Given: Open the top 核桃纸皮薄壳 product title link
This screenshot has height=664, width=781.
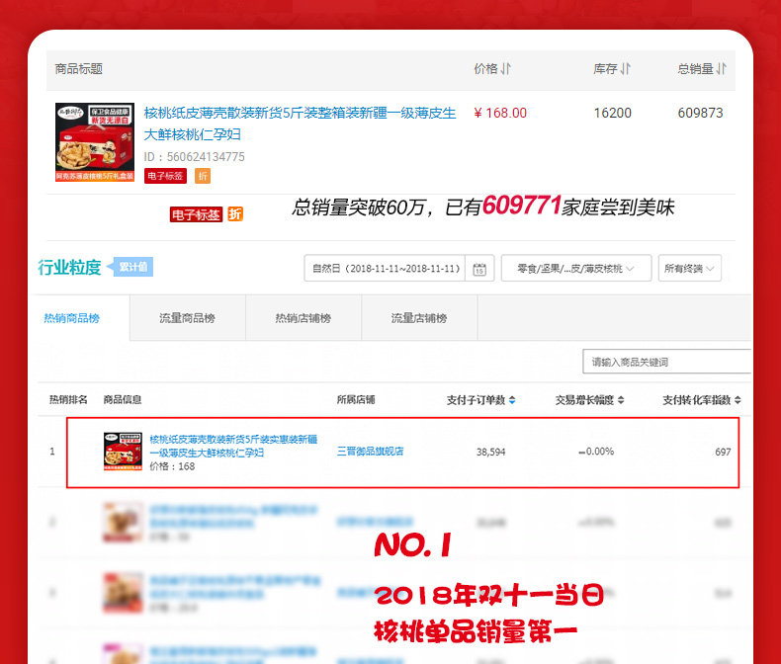Looking at the screenshot, I should coord(300,124).
